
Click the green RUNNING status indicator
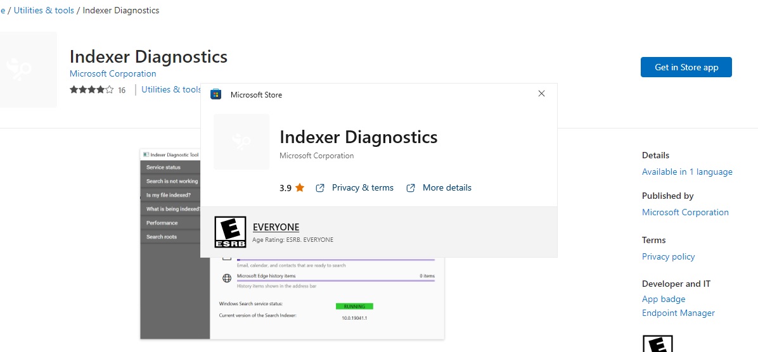coord(354,306)
